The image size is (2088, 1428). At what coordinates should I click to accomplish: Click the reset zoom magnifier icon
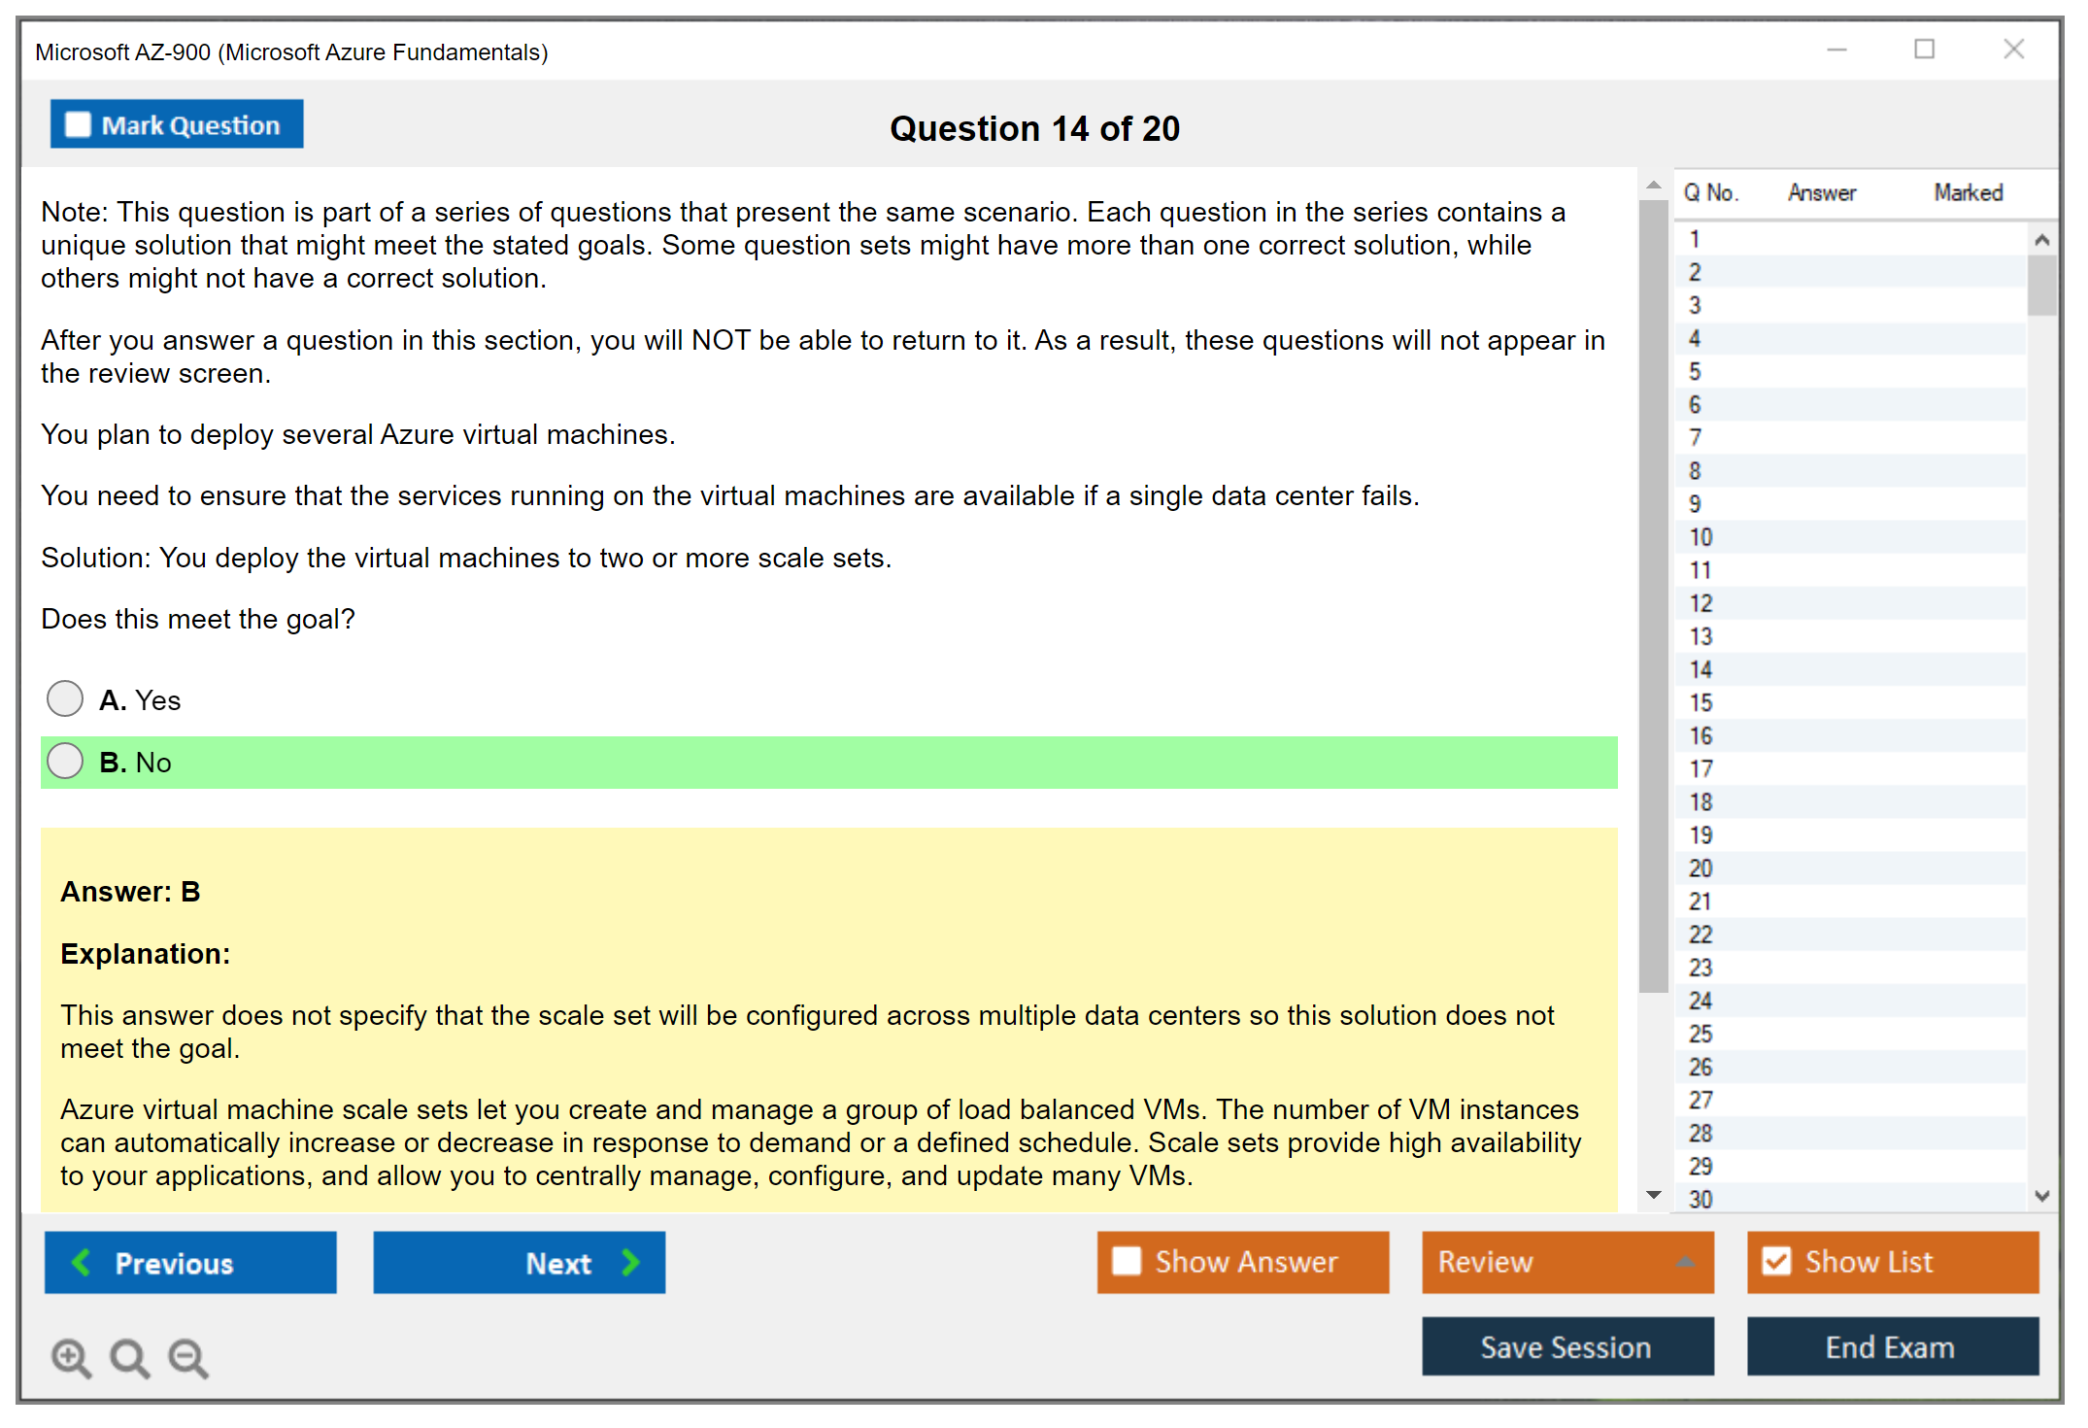click(128, 1356)
